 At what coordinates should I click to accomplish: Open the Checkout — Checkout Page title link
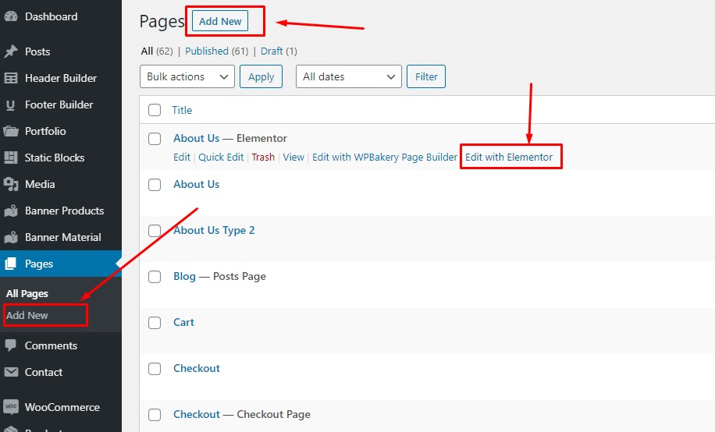(x=197, y=414)
